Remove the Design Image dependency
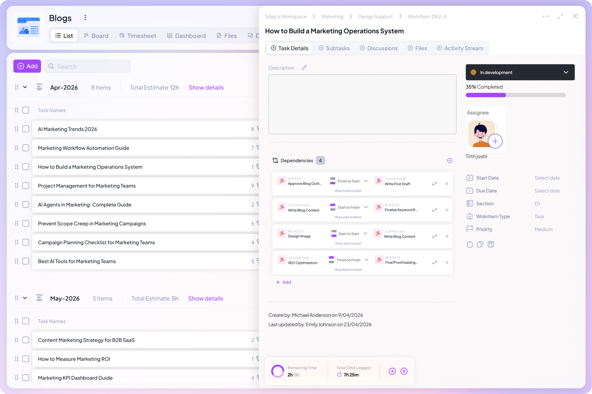Viewport: 592px width, 394px height. click(x=447, y=236)
